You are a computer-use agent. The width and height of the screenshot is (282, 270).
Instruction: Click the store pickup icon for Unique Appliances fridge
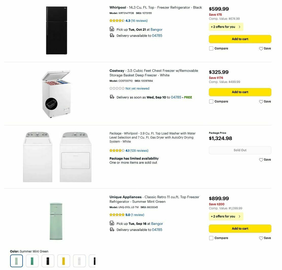112,223
